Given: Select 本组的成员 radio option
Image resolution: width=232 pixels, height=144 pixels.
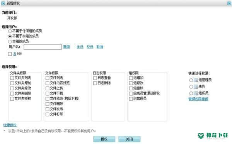Looking at the screenshot, I should (x=10, y=42).
